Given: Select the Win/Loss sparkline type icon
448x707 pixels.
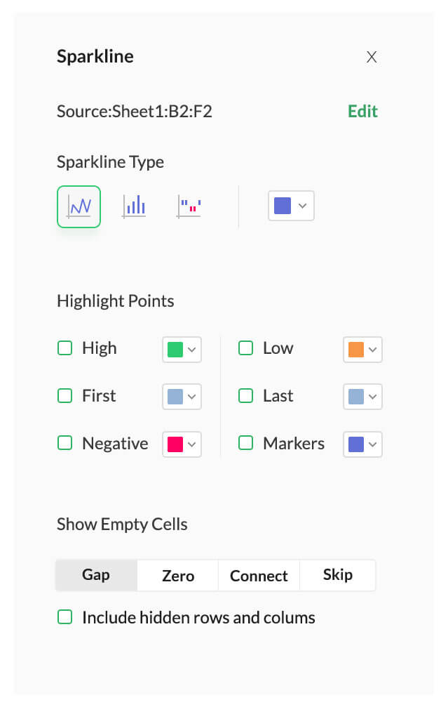Looking at the screenshot, I should pyautogui.click(x=188, y=206).
